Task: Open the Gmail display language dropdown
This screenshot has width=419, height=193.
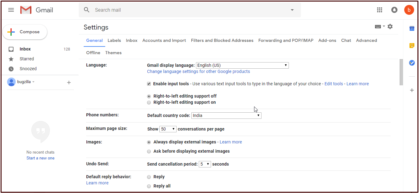Action: tap(242, 65)
